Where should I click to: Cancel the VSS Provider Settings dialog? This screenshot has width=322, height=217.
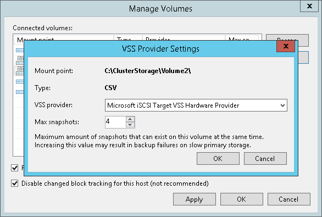point(265,158)
